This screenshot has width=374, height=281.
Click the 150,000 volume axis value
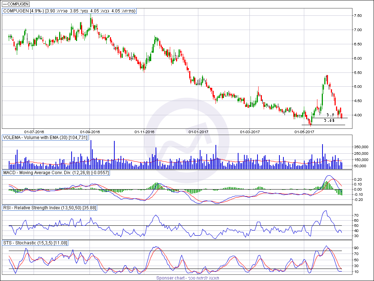click(362, 160)
